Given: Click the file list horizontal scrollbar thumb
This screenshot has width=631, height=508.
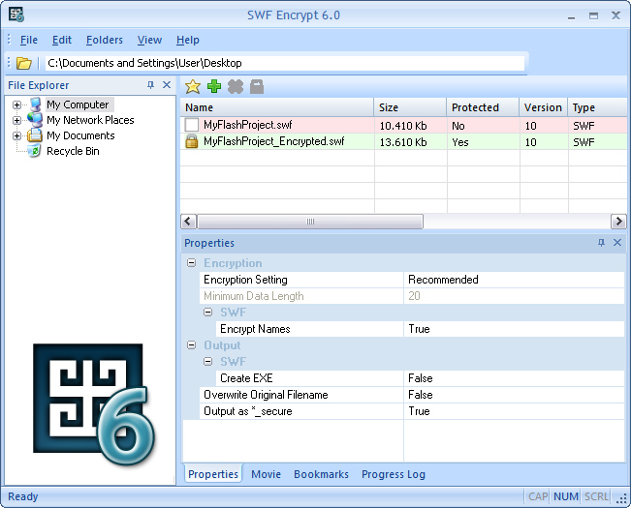Looking at the screenshot, I should [x=310, y=222].
